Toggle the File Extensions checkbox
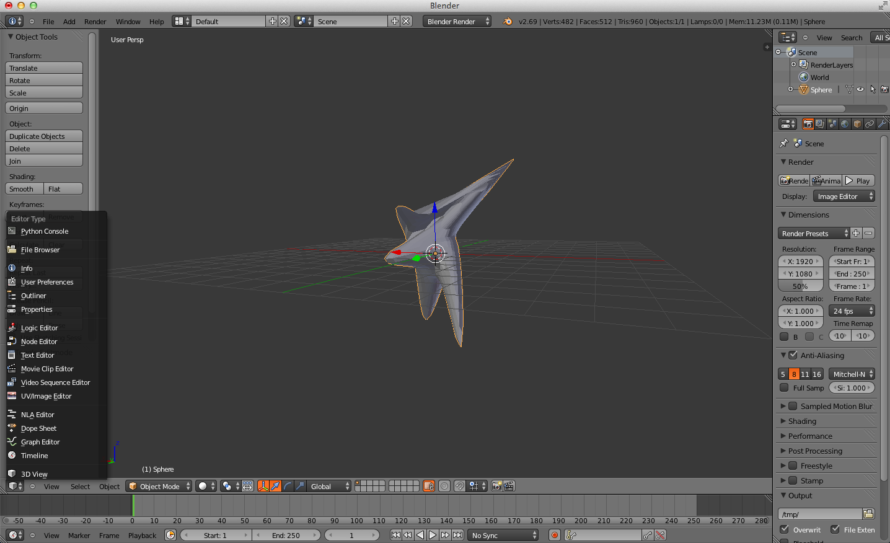Image resolution: width=890 pixels, height=543 pixels. click(x=835, y=529)
